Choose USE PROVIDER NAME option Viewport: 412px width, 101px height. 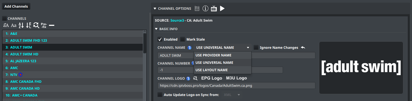click(223, 55)
